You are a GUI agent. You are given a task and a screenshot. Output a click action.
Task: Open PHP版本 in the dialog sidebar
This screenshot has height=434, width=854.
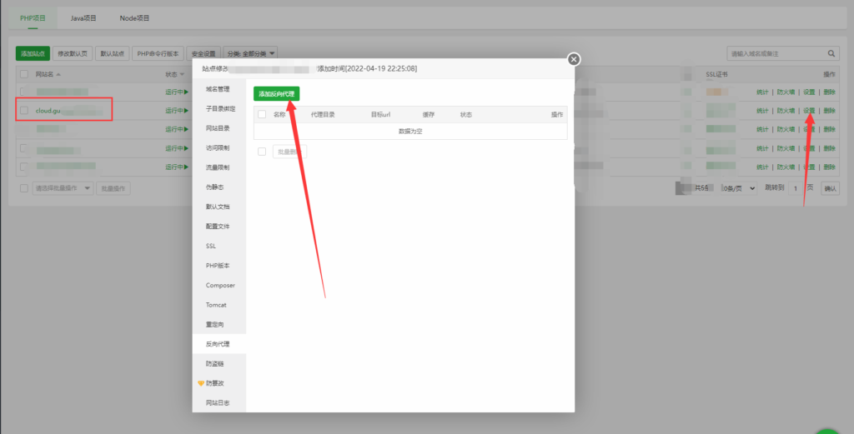click(x=219, y=266)
